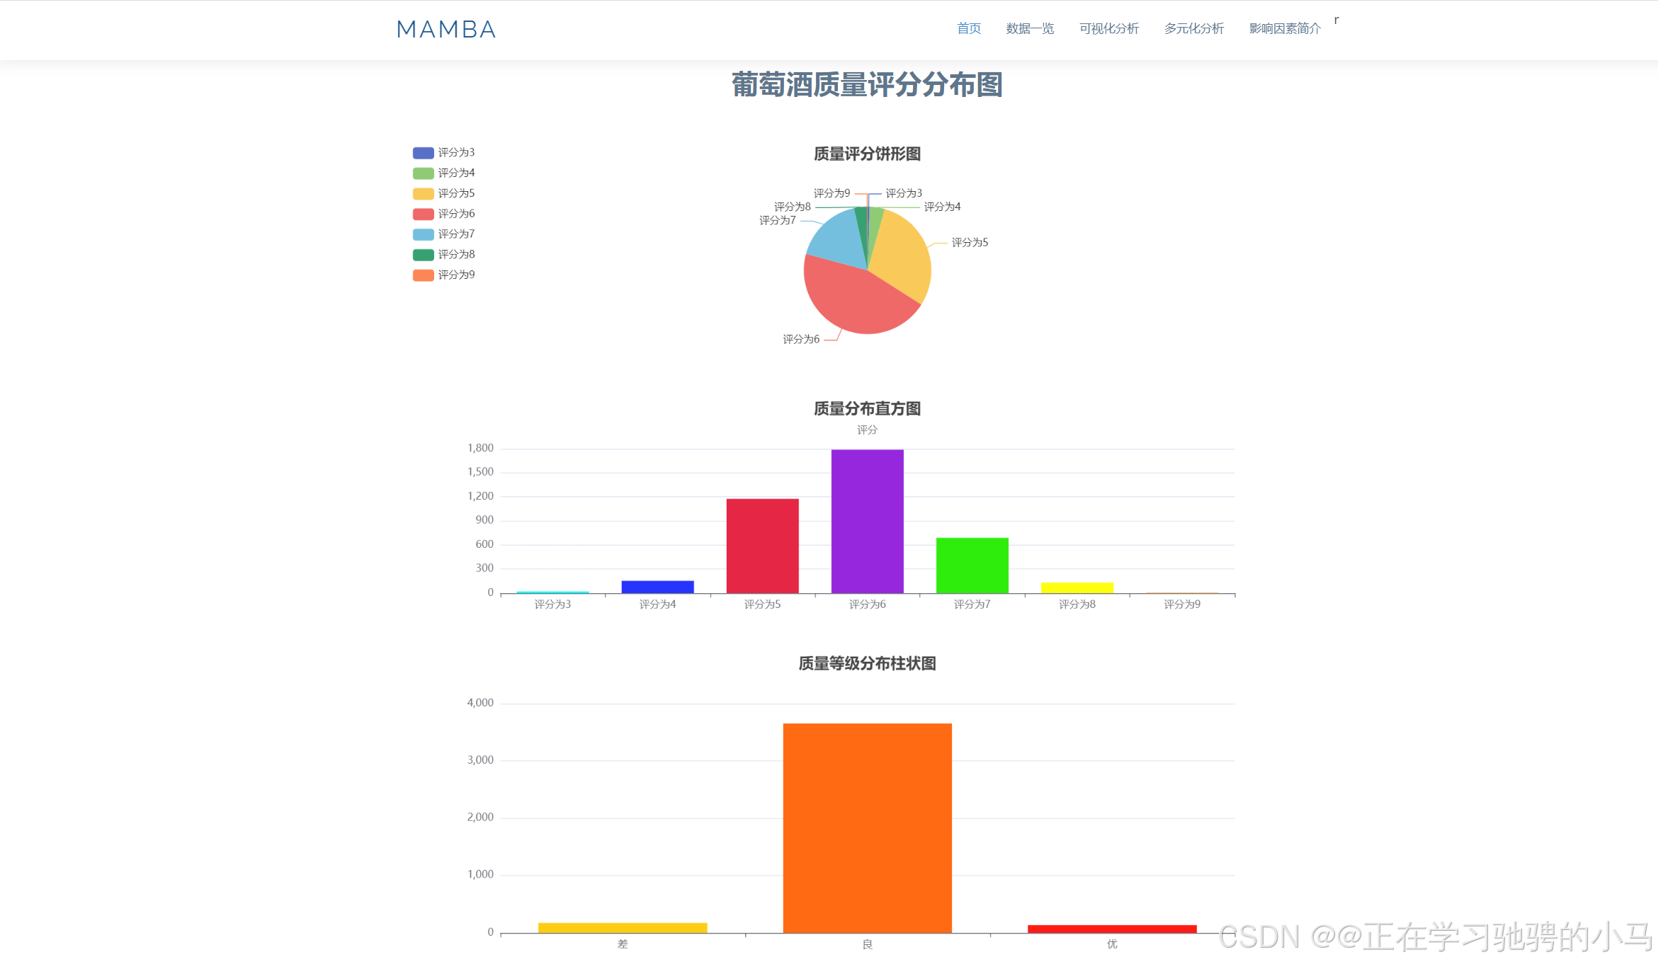Open the 数据一览 nav item
This screenshot has height=964, width=1658.
[1030, 28]
